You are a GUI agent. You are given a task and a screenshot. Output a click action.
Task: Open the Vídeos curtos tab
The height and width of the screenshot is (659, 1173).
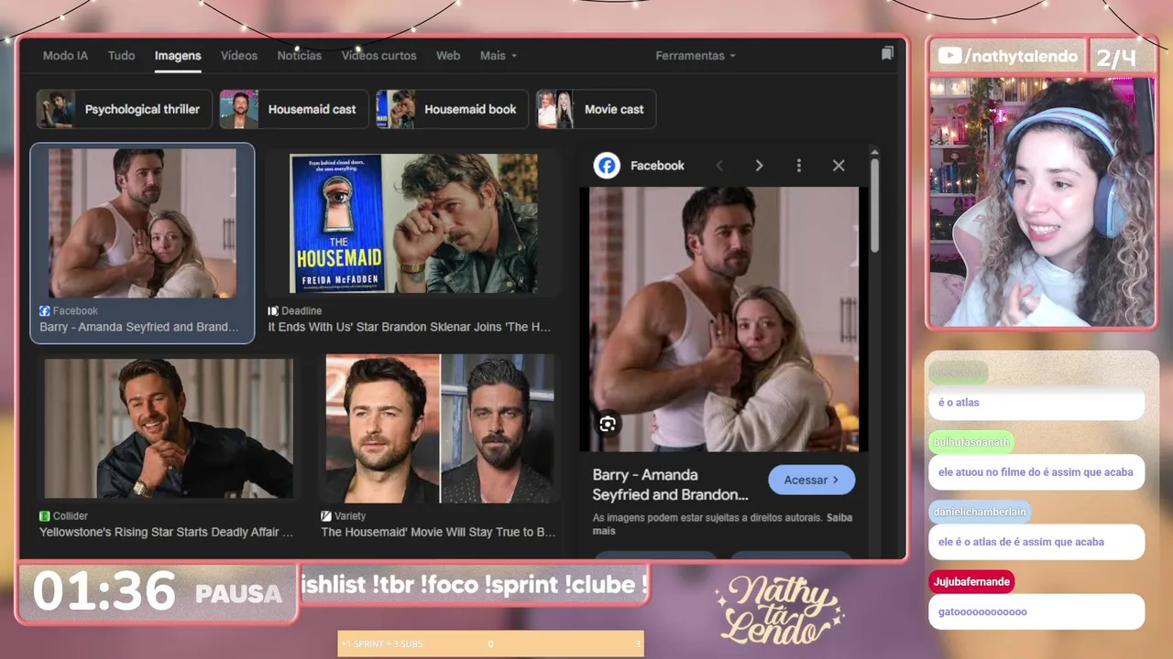[x=379, y=56]
